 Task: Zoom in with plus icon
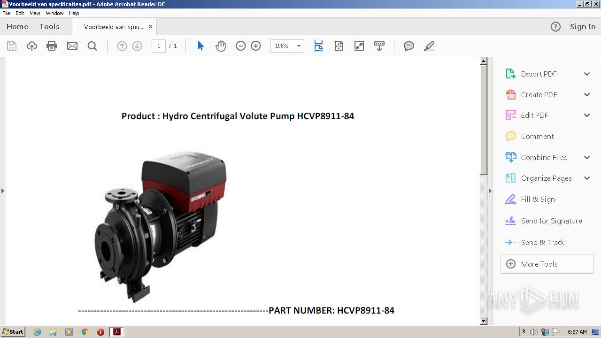click(256, 46)
